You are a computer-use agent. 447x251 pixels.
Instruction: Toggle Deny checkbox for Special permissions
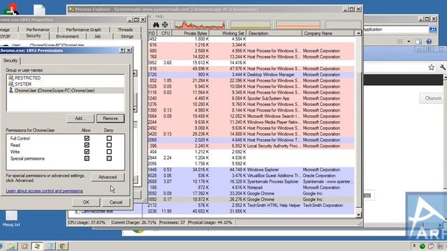(109, 158)
